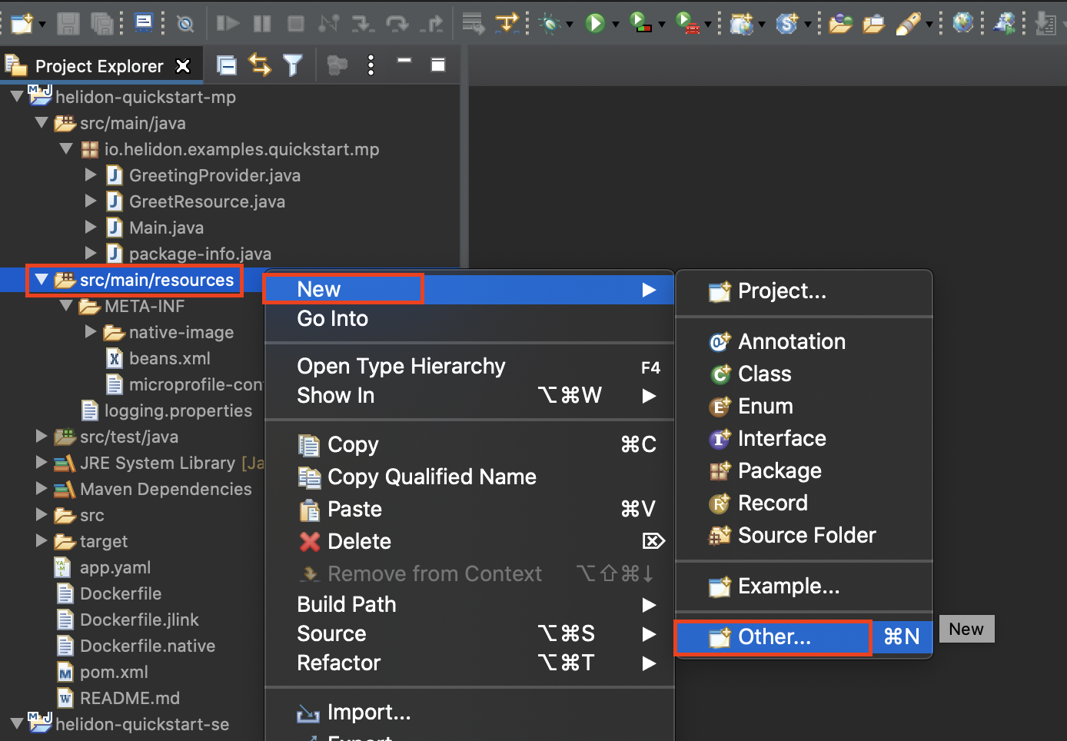
Task: Click the Step Return icon
Action: [x=431, y=24]
